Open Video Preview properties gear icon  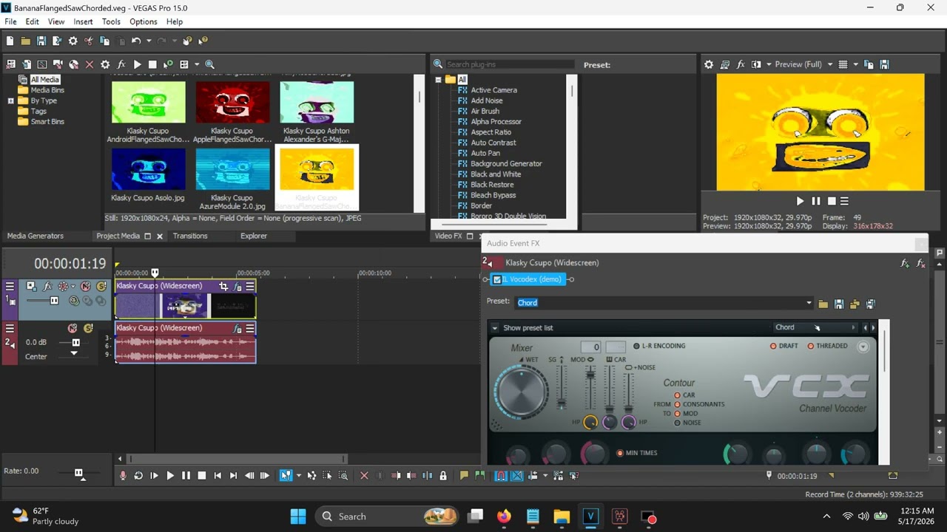tap(709, 64)
